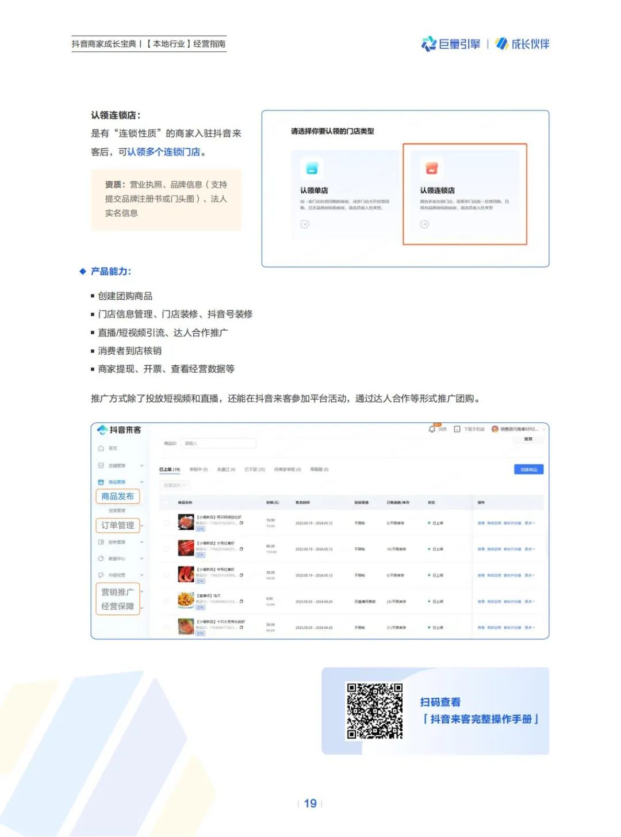Screen dimensions: 621x837
Task: Copy product ID of 十只大号带头甜虾 row
Action: (x=241, y=628)
